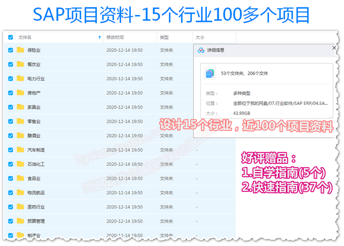Uncheck the 餐饮业 row checkbox
The height and width of the screenshot is (246, 344).
11,65
